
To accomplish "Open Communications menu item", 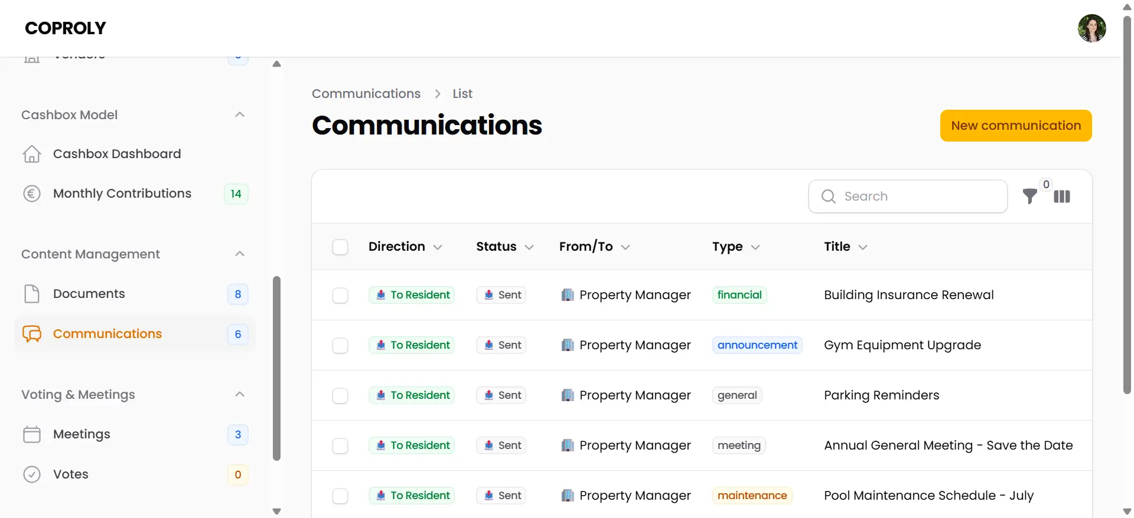I will click(135, 334).
